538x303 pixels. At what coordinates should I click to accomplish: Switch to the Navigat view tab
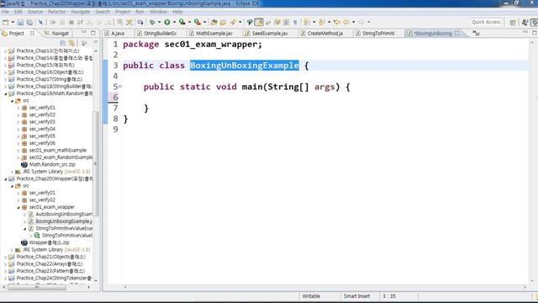click(56, 34)
